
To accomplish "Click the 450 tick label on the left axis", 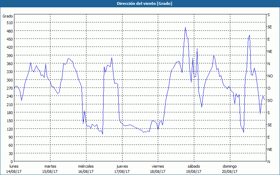I will [x=9, y=39].
